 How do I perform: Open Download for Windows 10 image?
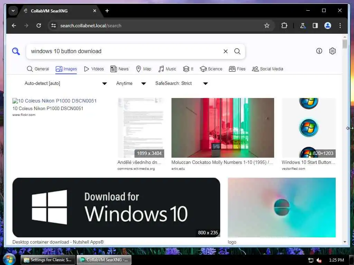pyautogui.click(x=116, y=207)
